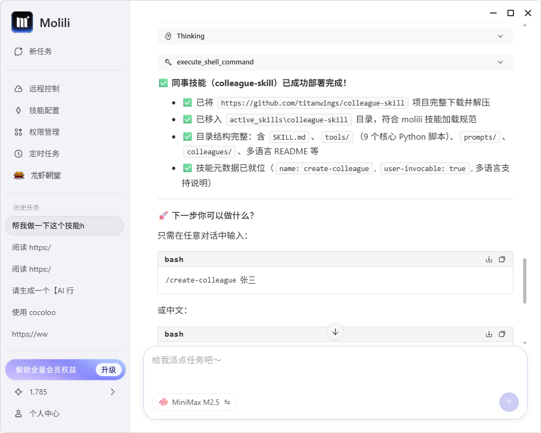Switch the MiniMax M2.5 model selector
The width and height of the screenshot is (541, 433).
195,402
